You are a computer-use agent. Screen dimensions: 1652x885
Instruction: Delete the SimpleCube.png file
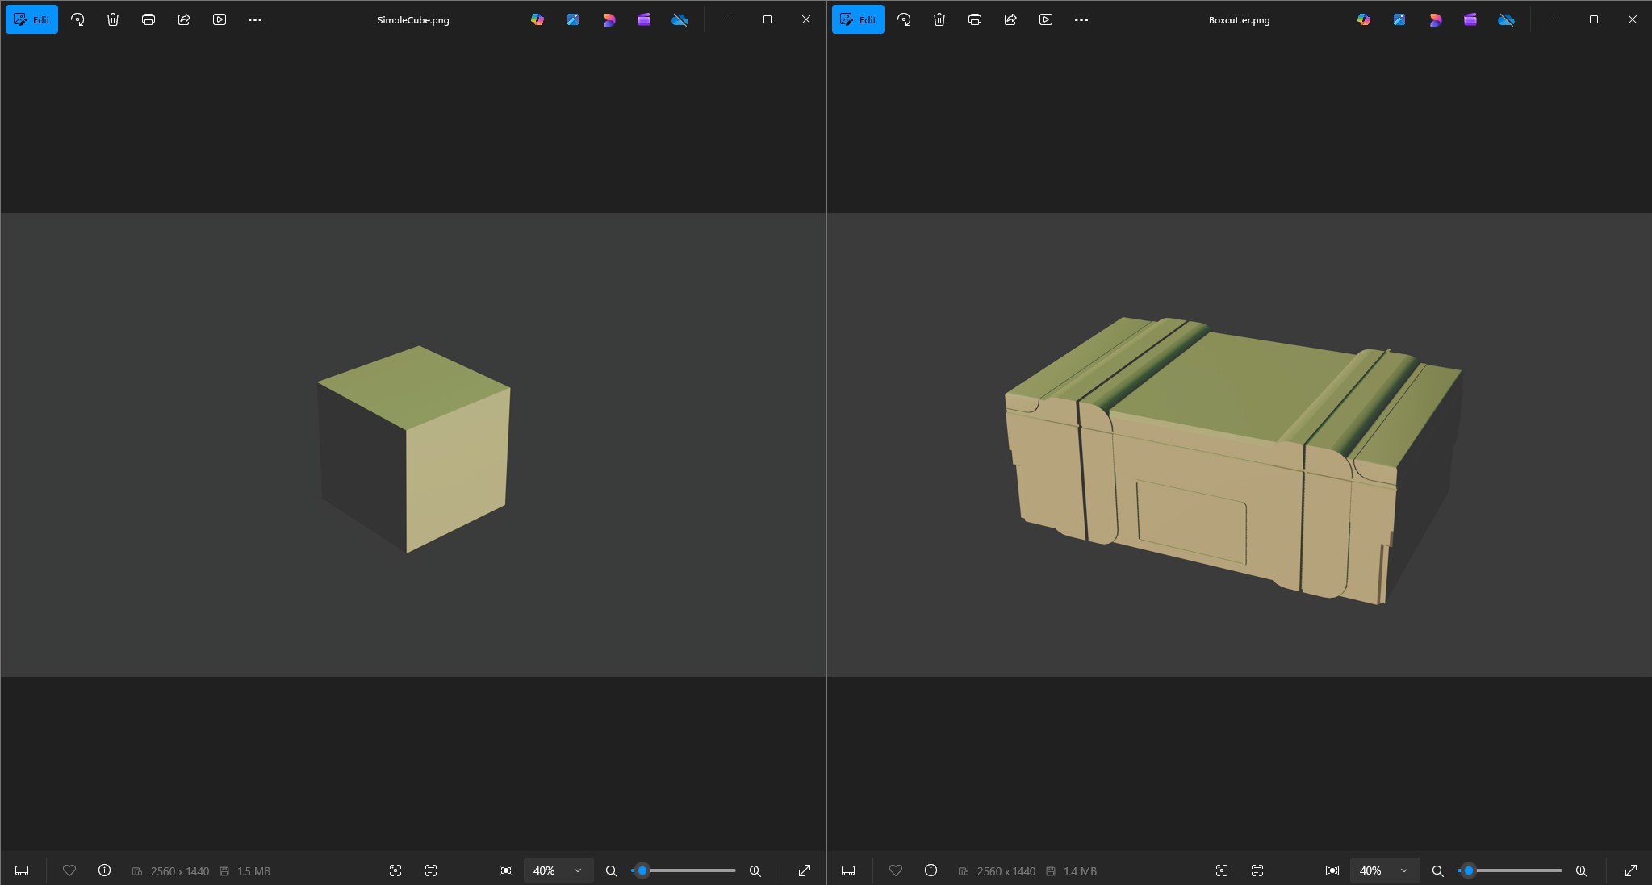click(112, 19)
